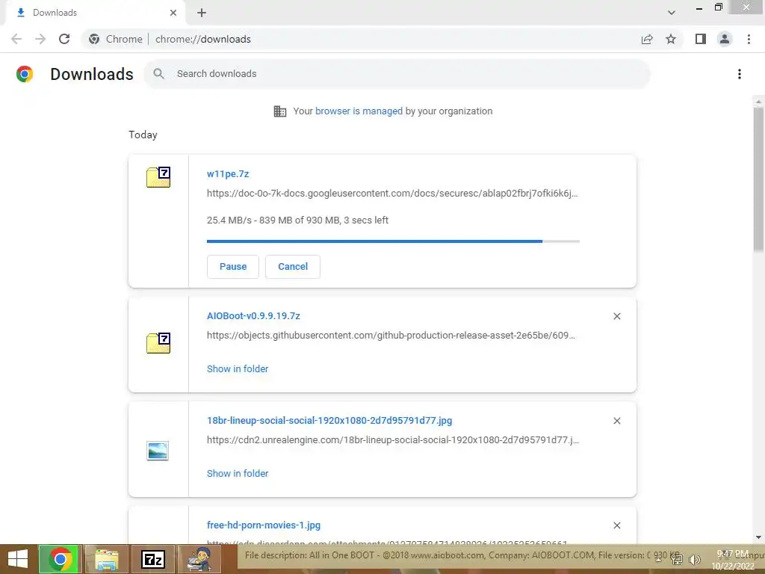Remove AIOBoot-v0.9.9.19.7z from the list
The width and height of the screenshot is (765, 574).
pyautogui.click(x=616, y=316)
